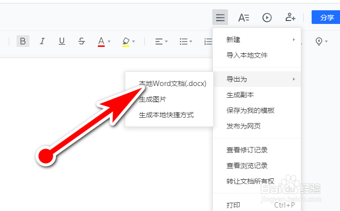340x211 pixels.
Task: Click the numbered list icon
Action: pos(208,42)
